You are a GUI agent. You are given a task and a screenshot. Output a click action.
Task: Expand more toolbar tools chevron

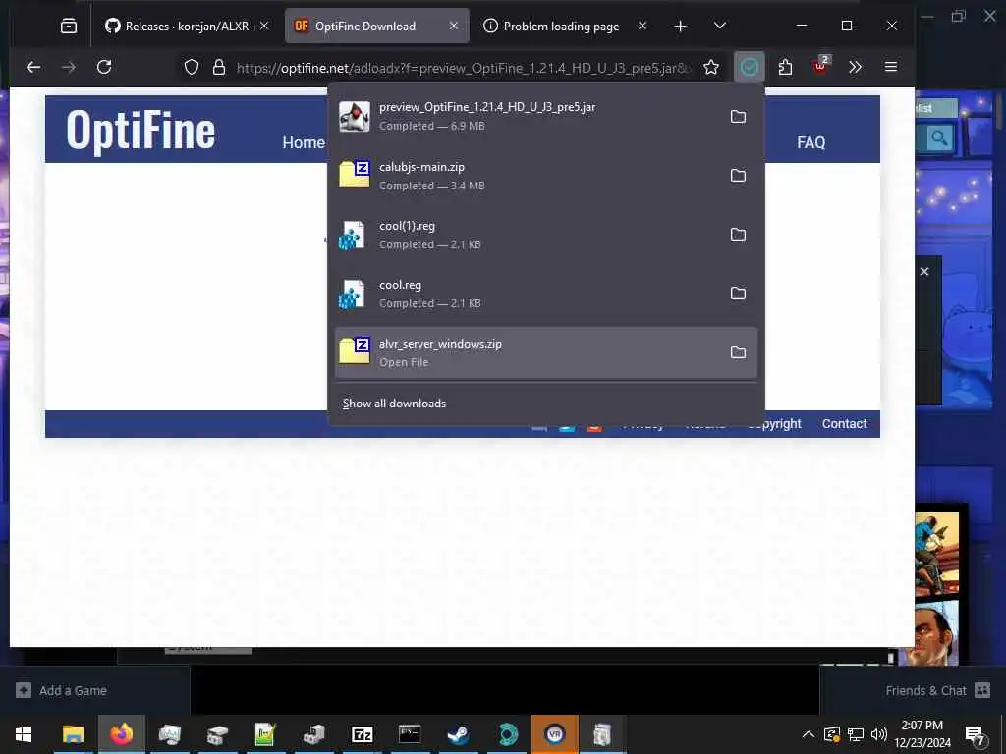(x=856, y=67)
